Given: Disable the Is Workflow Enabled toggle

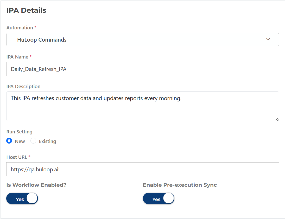Looking at the screenshot, I should [22, 199].
